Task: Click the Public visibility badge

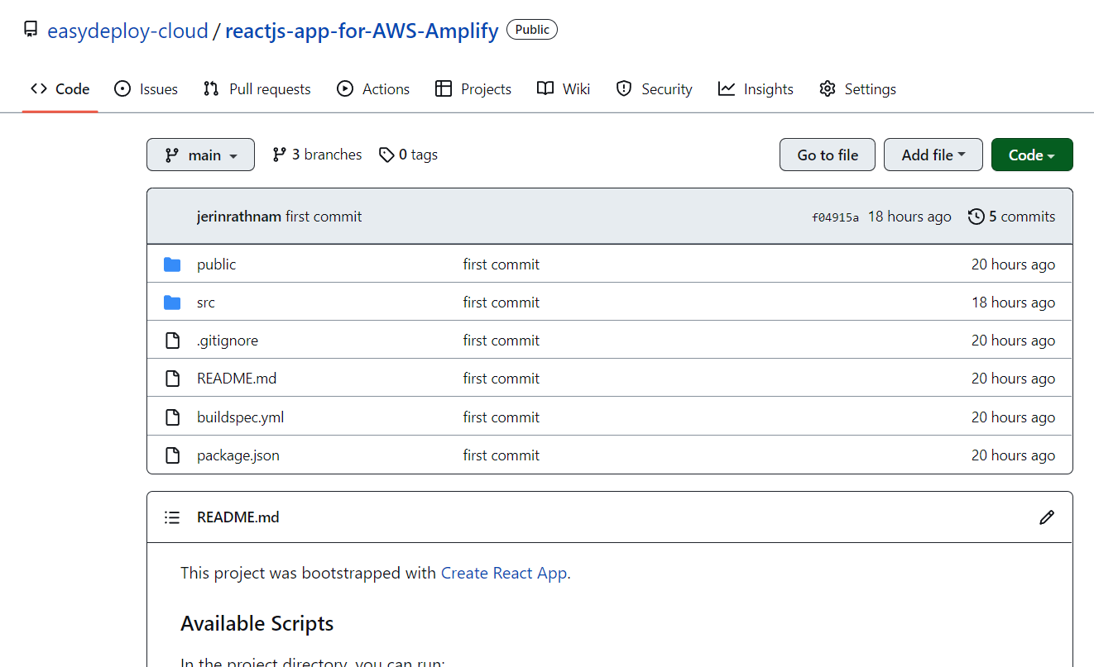Action: tap(532, 30)
